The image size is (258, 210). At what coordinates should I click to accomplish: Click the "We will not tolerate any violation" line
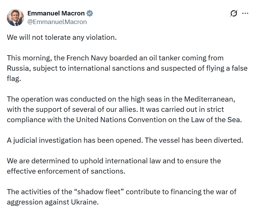[x=62, y=37]
